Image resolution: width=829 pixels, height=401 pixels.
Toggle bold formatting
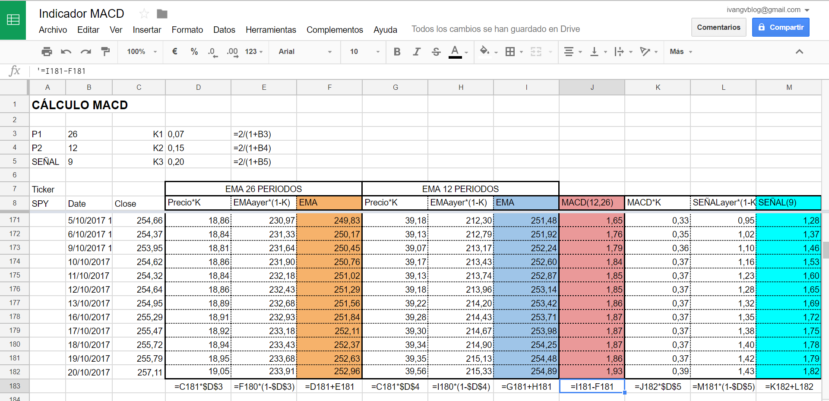(x=397, y=52)
